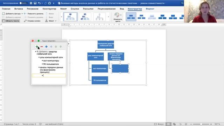224x126 pixels.
Task: Click the Save floppy disk icon
Action: pyautogui.click(x=35, y=3)
